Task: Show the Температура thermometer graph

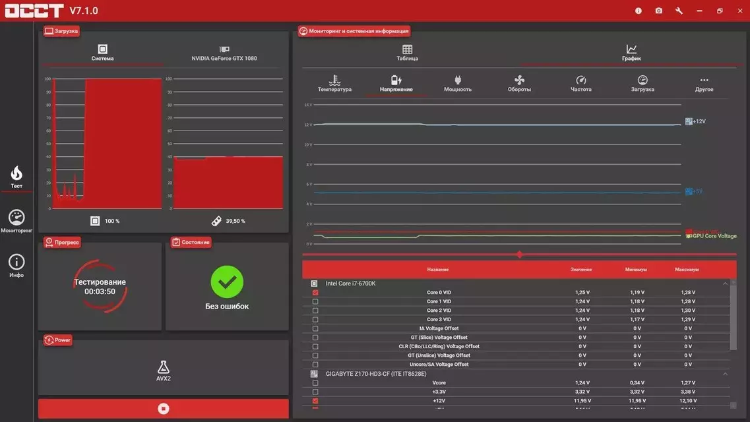Action: (x=334, y=83)
